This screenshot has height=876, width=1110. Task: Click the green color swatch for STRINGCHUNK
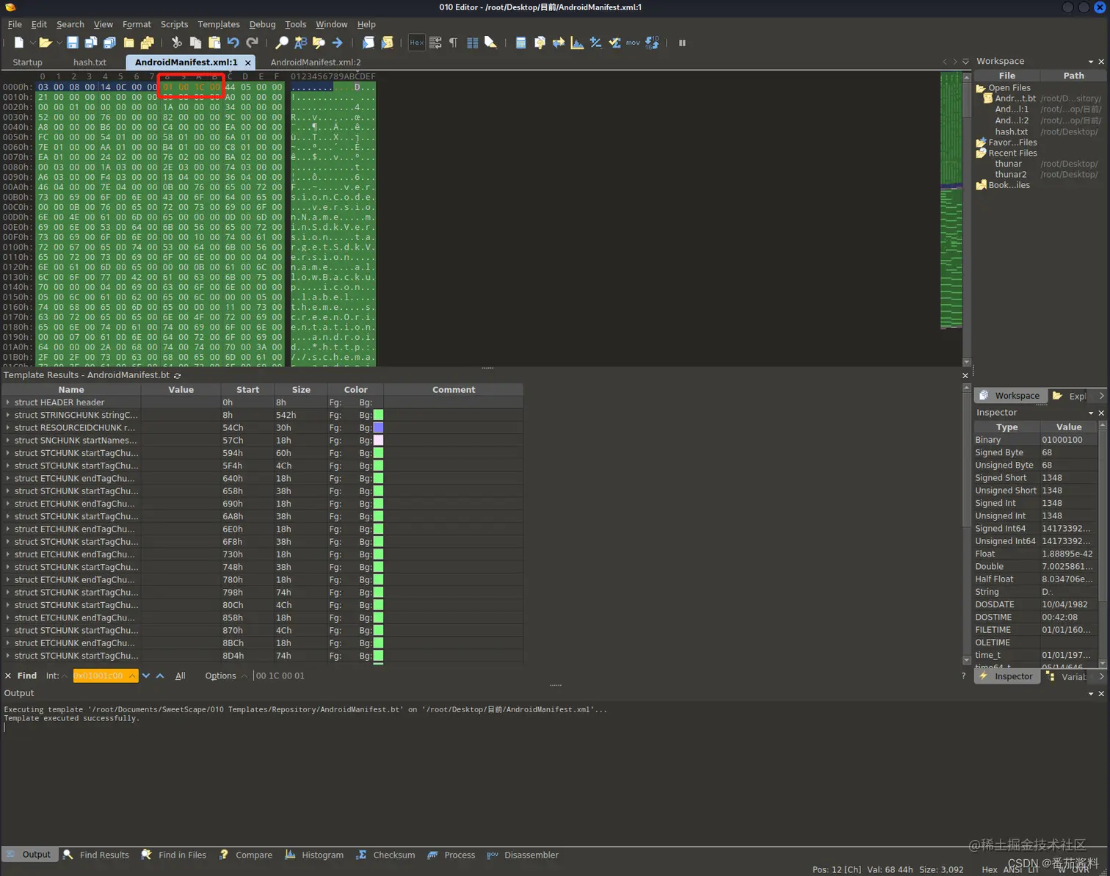coord(378,415)
